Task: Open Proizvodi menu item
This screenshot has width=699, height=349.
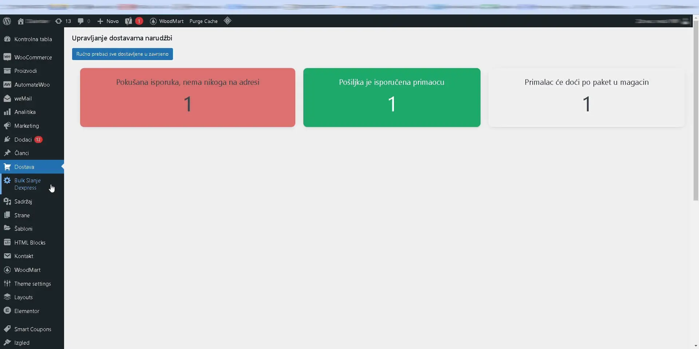Action: [x=32, y=71]
